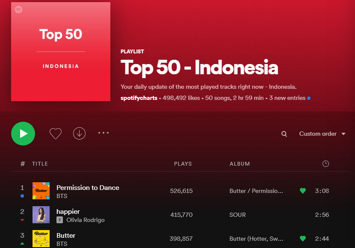355x248 pixels.
Task: Sort by the PLAYS column header
Action: click(x=183, y=164)
